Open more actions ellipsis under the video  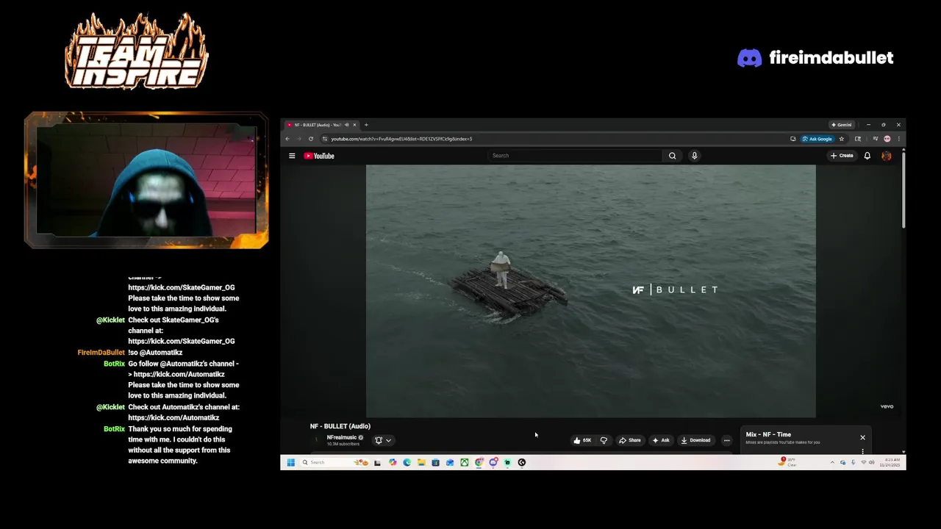pos(726,440)
